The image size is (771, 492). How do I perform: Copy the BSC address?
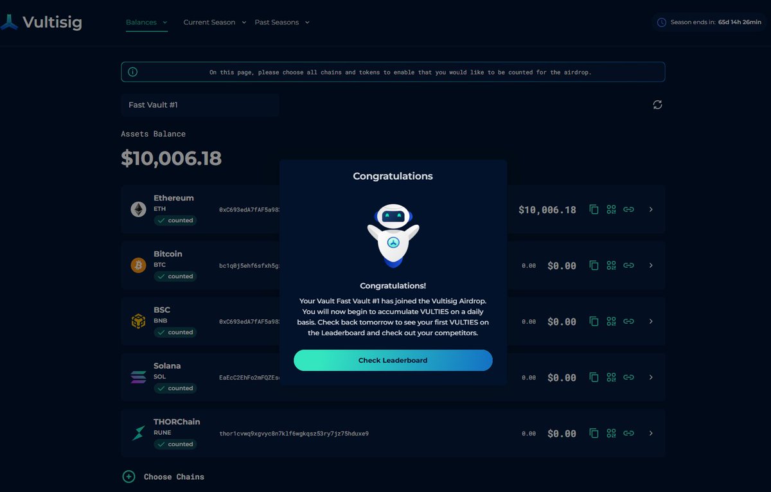point(594,321)
